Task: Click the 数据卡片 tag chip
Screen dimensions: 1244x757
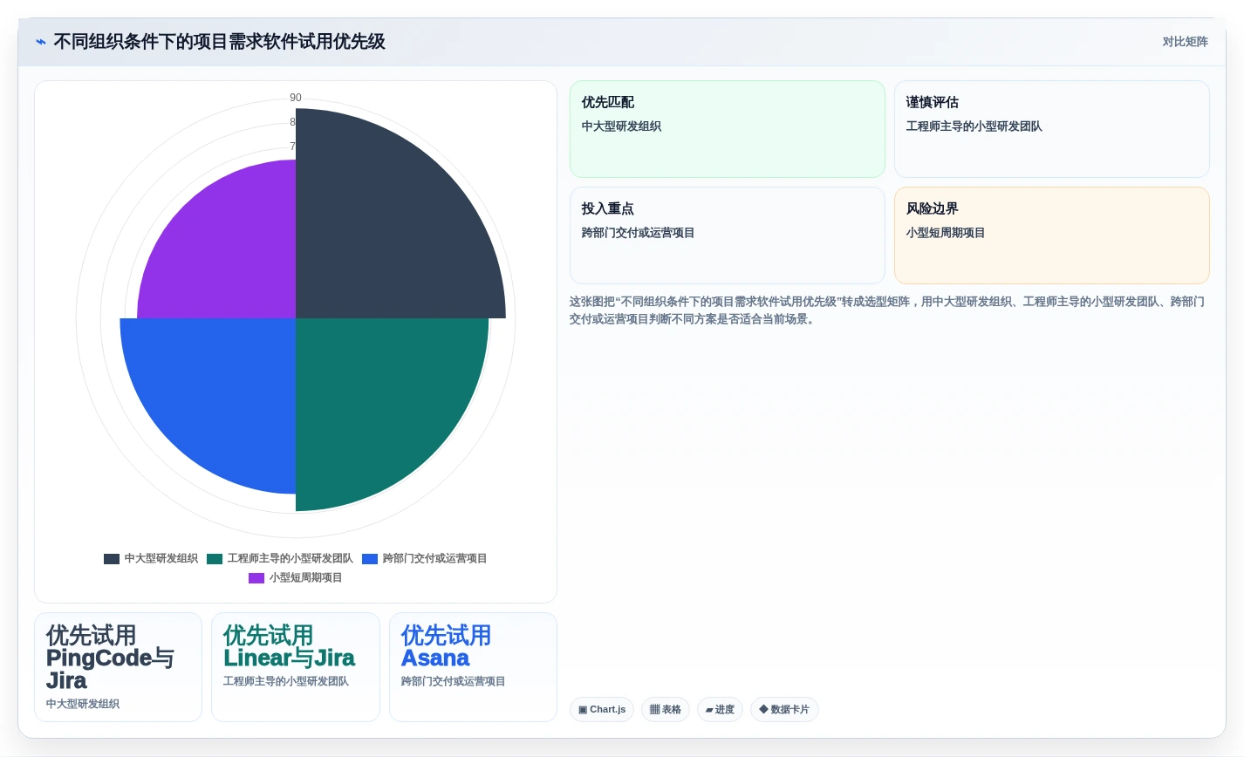Action: click(x=784, y=710)
